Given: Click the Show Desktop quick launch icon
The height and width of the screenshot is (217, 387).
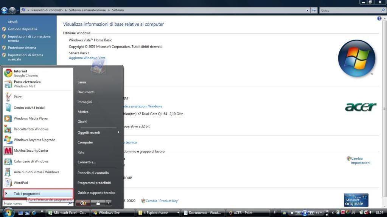Looking at the screenshot, I should 20,212.
